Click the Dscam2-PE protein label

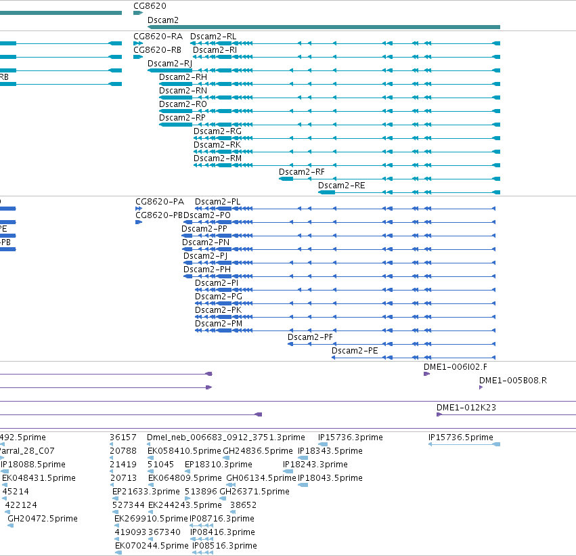point(355,351)
